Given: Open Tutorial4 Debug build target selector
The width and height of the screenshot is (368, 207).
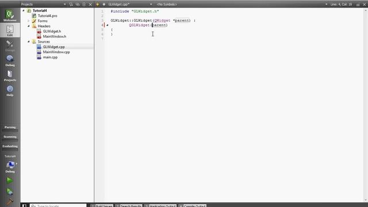Looking at the screenshot, I should click(10, 164).
